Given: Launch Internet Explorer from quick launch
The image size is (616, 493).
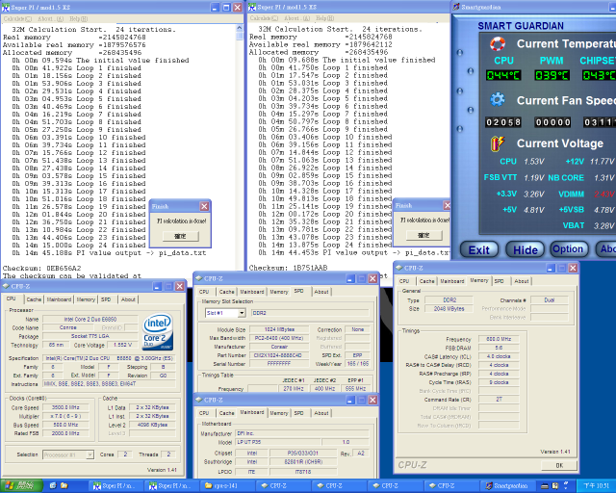Looking at the screenshot, I should click(53, 486).
